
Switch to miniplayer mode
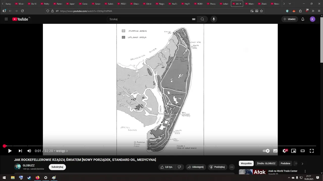[x=293, y=151]
